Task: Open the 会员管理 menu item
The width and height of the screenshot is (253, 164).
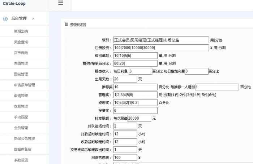Action: 21,128
